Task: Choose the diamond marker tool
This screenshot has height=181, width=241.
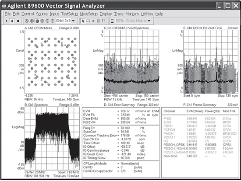Action: pyautogui.click(x=93, y=21)
